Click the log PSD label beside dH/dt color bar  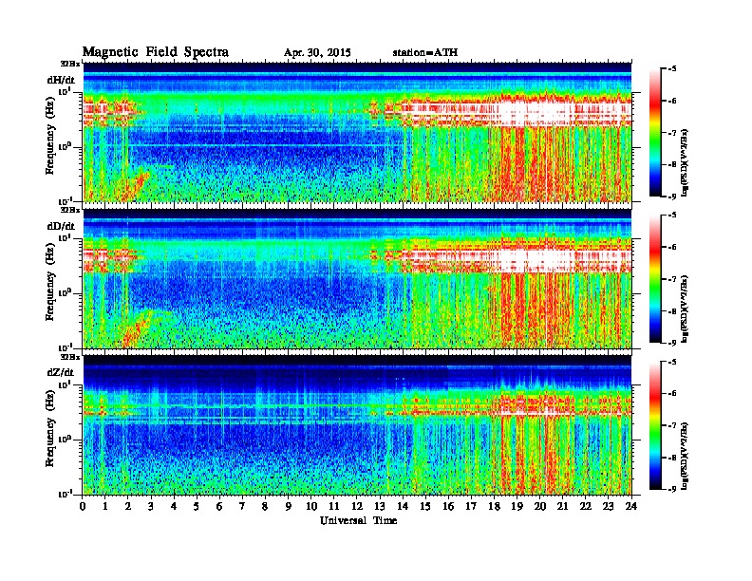686,162
